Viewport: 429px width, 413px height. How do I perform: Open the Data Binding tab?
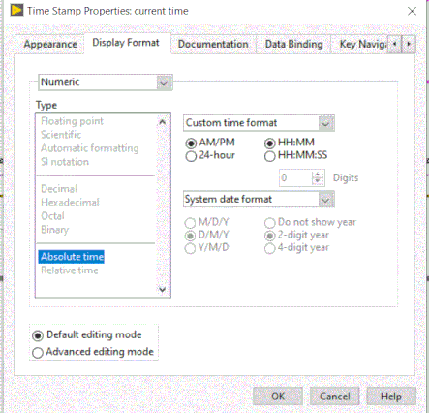click(x=293, y=45)
